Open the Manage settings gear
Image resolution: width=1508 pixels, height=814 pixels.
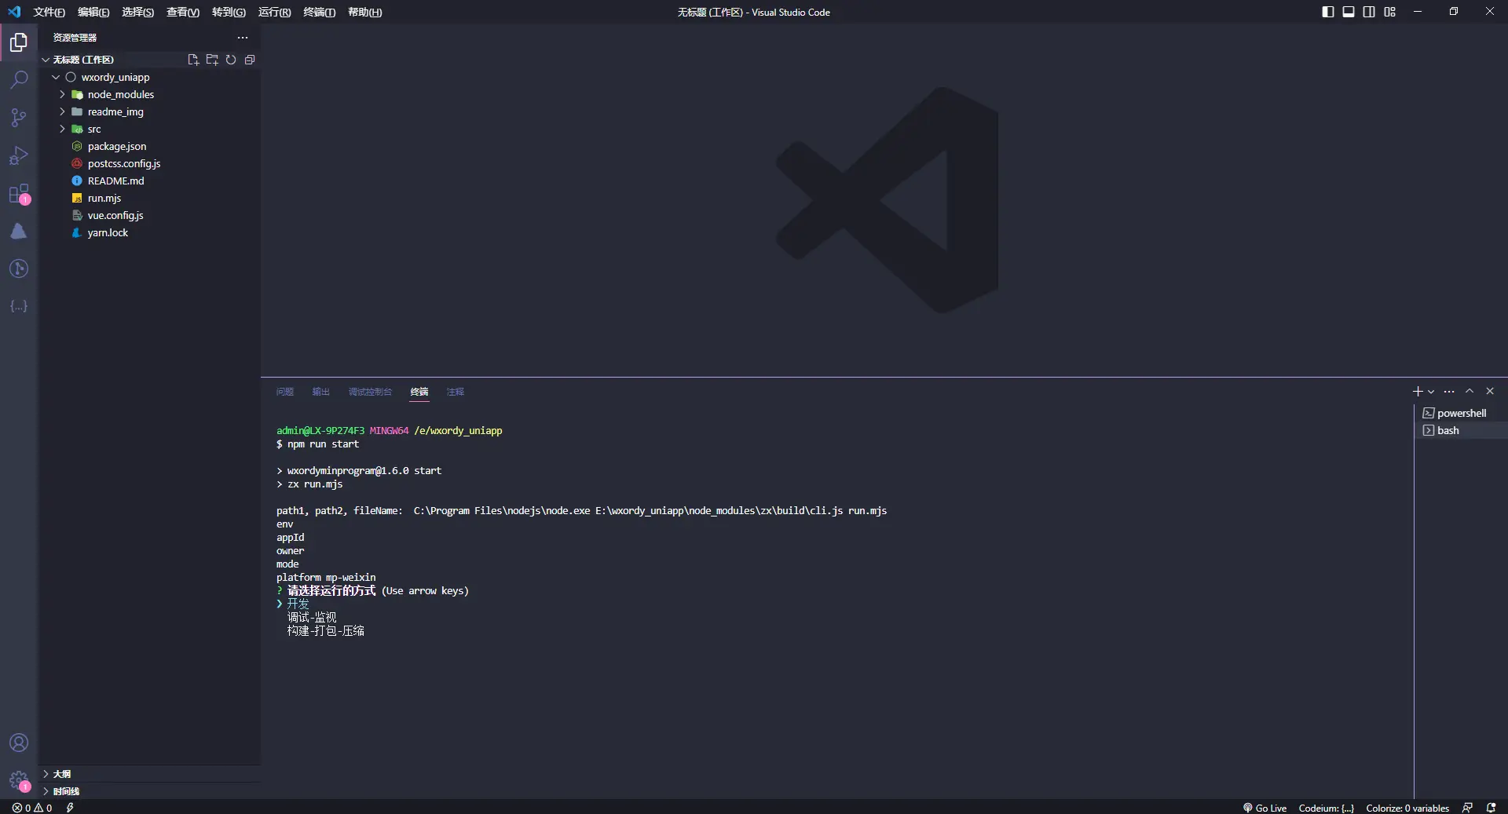(x=19, y=780)
